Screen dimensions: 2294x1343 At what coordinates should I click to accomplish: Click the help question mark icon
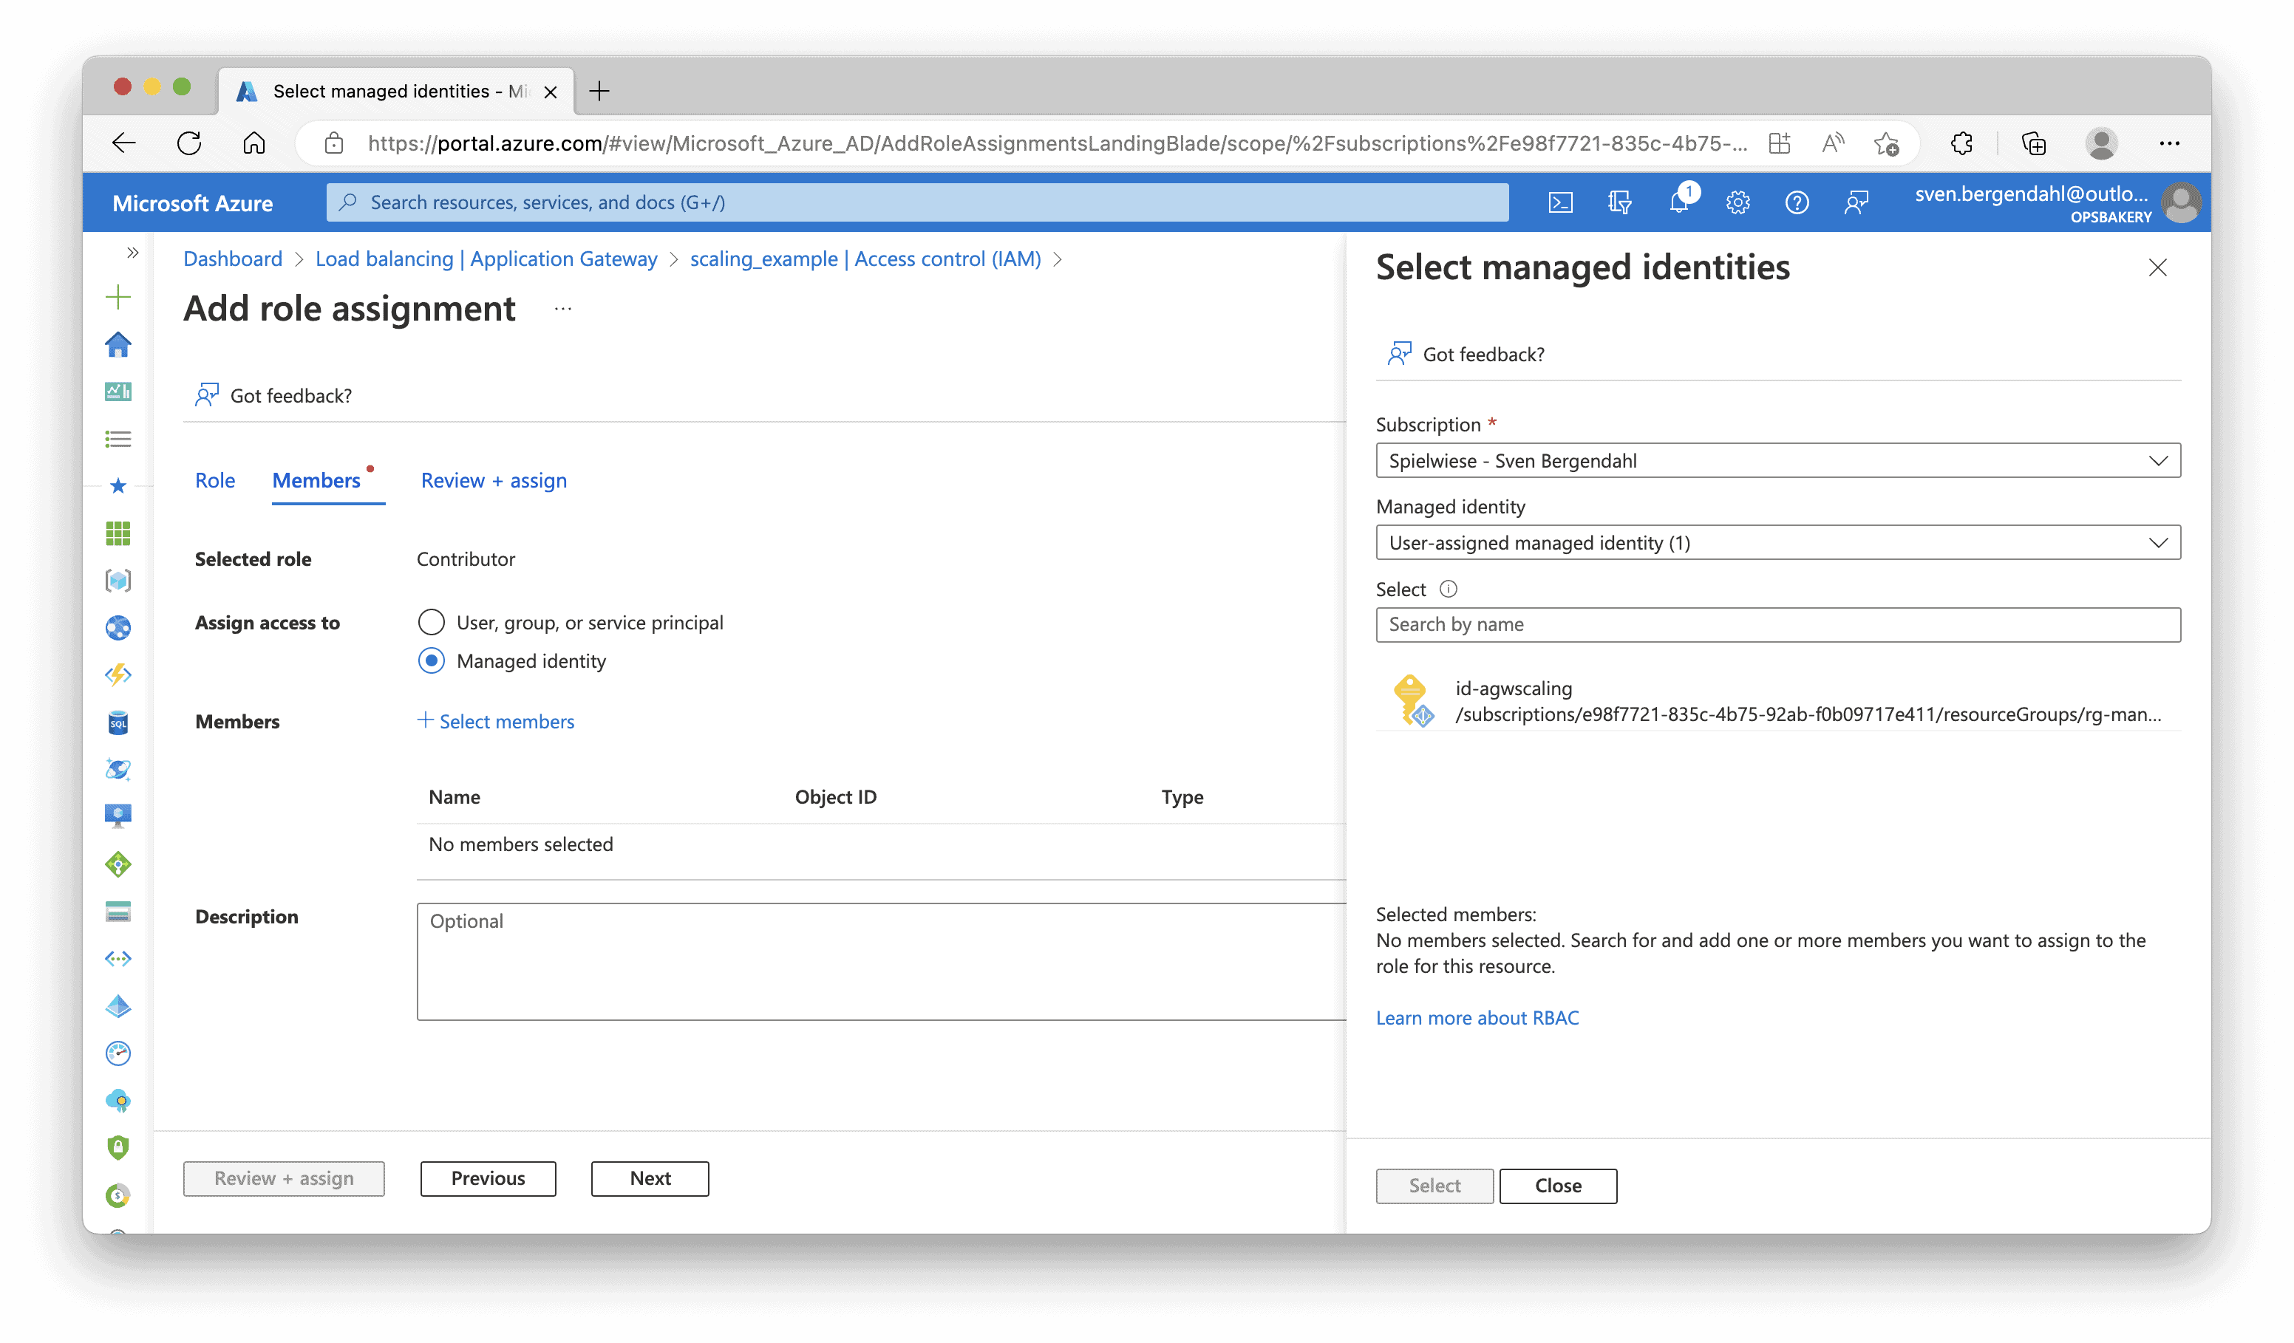coord(1796,202)
